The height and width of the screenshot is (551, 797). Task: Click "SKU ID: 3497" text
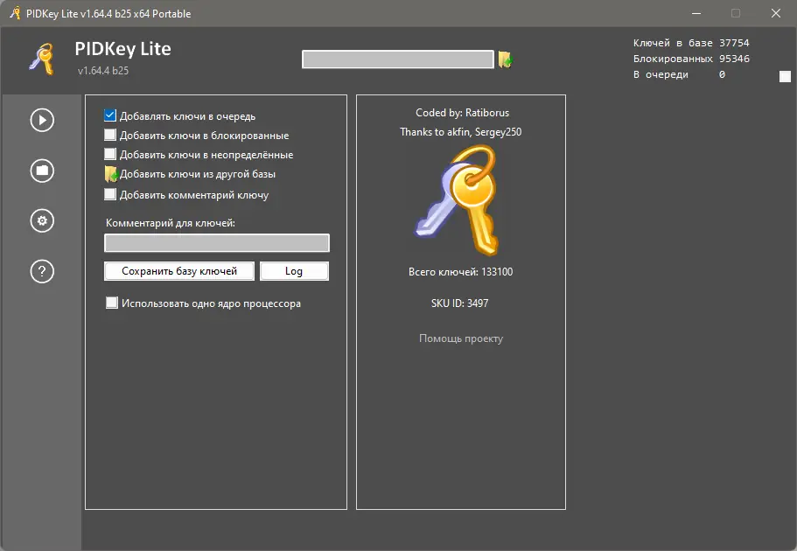tap(459, 303)
